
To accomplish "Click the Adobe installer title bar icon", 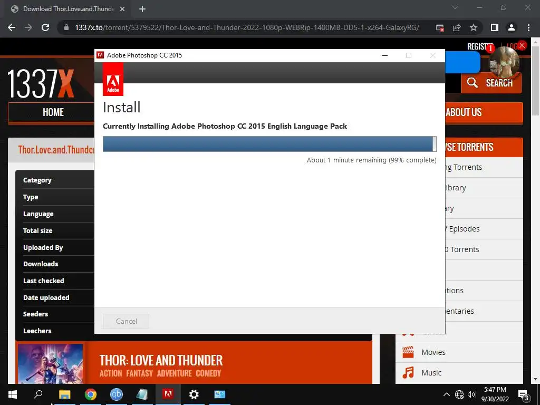I will 100,55.
